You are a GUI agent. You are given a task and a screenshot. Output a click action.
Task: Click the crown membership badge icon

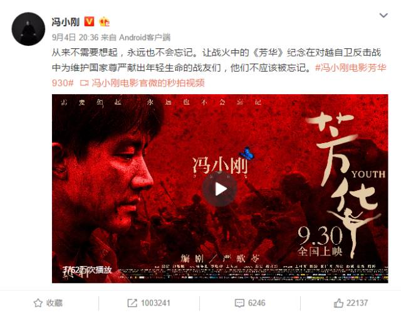[105, 21]
